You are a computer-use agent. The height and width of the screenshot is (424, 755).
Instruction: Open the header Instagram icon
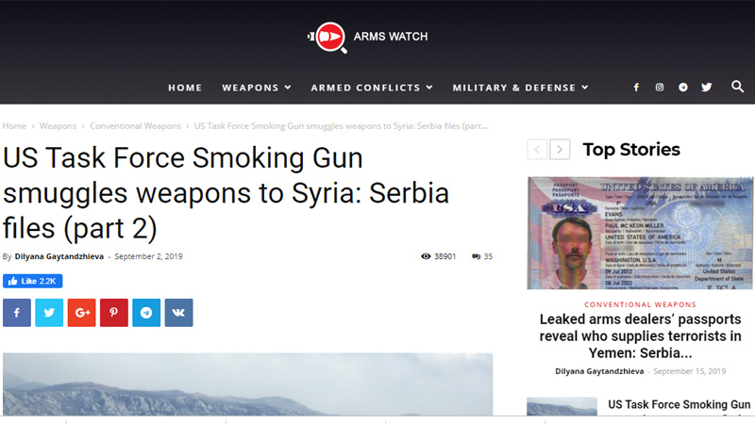[659, 88]
